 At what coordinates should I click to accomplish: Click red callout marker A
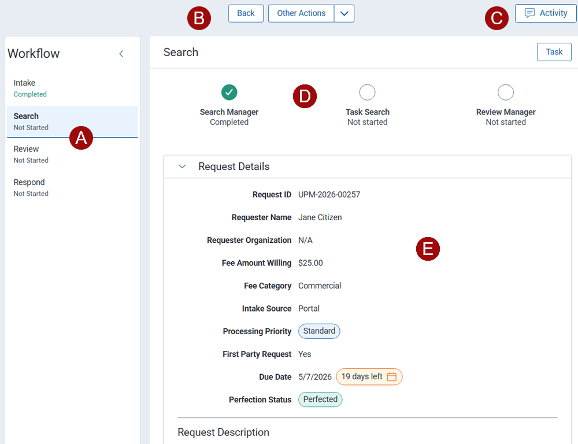(81, 138)
